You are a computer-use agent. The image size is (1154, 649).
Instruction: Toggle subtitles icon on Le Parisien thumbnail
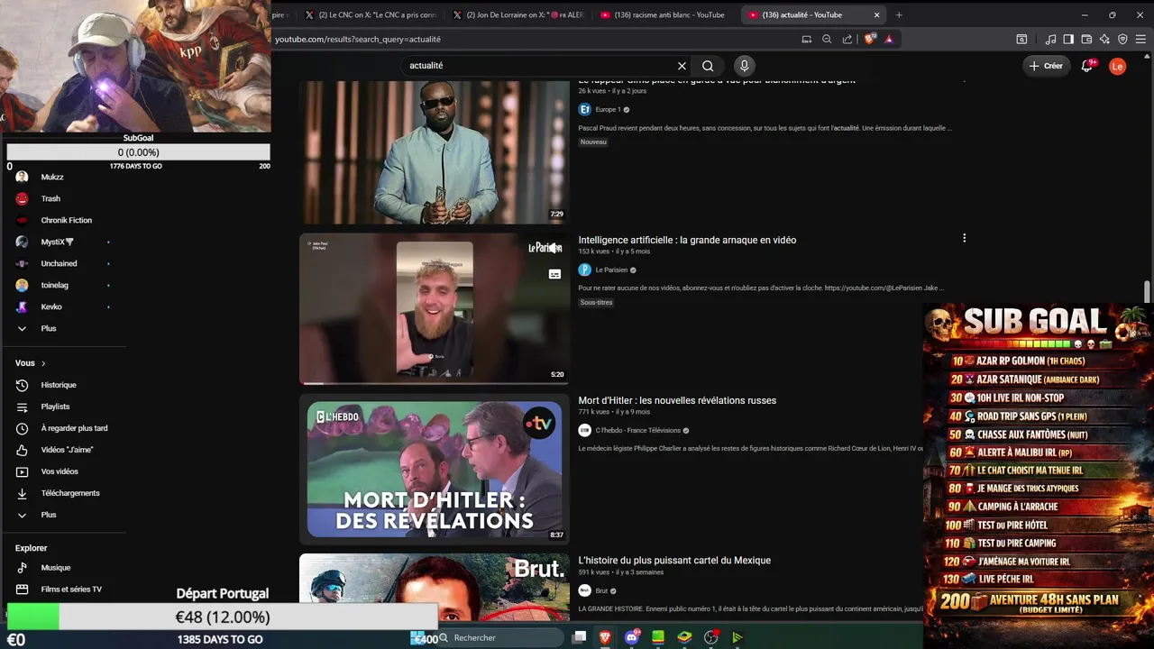(x=554, y=274)
